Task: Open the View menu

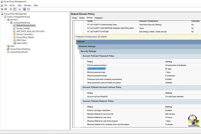Action: [20, 5]
